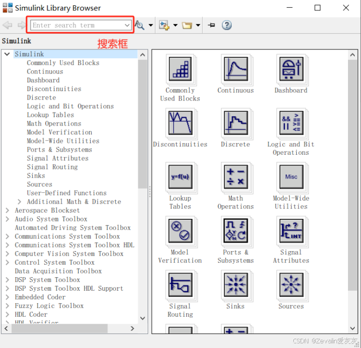The image size is (361, 348).
Task: Click the forward navigation arrow
Action: tap(21, 25)
